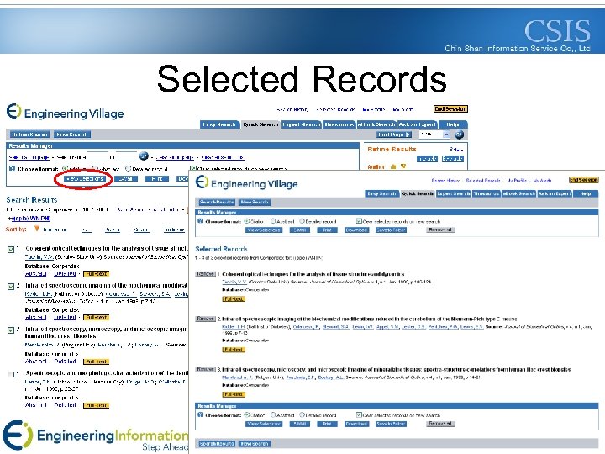Click the Remove button for selected record 2

[x=205, y=319]
